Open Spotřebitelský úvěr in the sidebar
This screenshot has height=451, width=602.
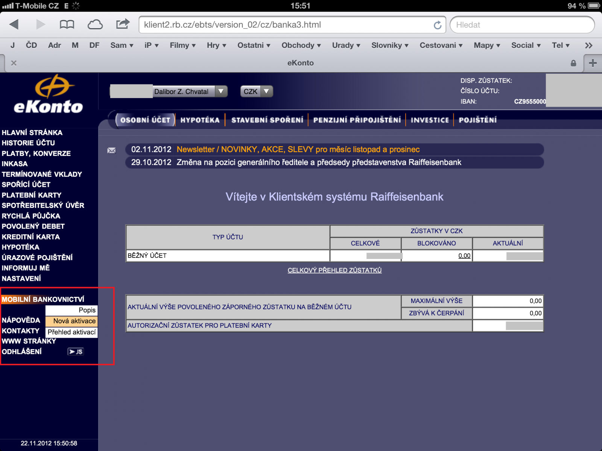click(43, 206)
